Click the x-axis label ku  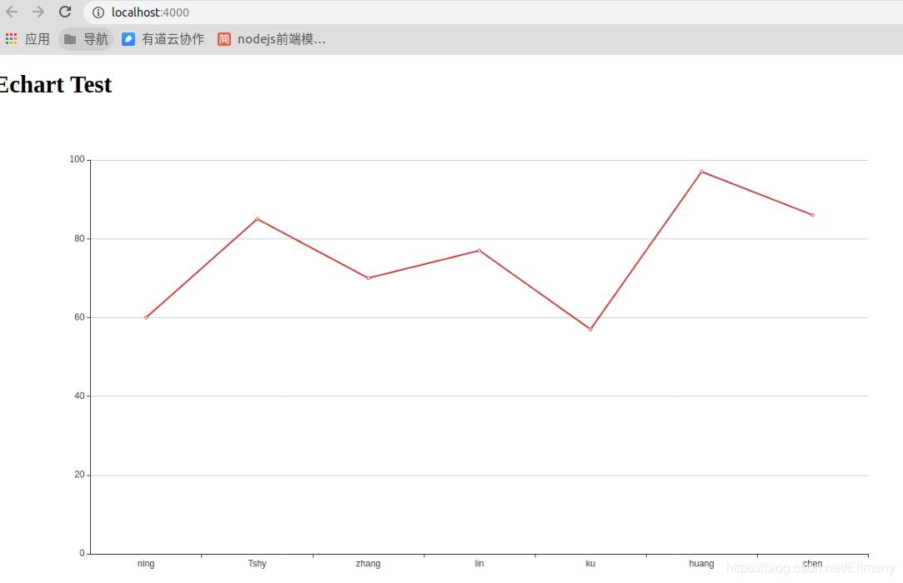(x=590, y=564)
